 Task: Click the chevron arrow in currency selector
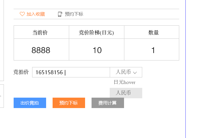(135, 73)
